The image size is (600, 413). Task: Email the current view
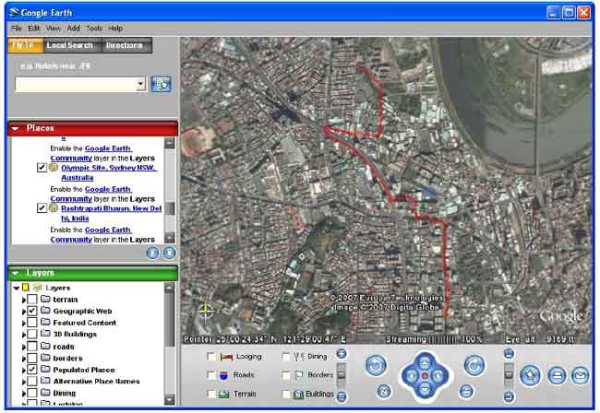point(580,376)
